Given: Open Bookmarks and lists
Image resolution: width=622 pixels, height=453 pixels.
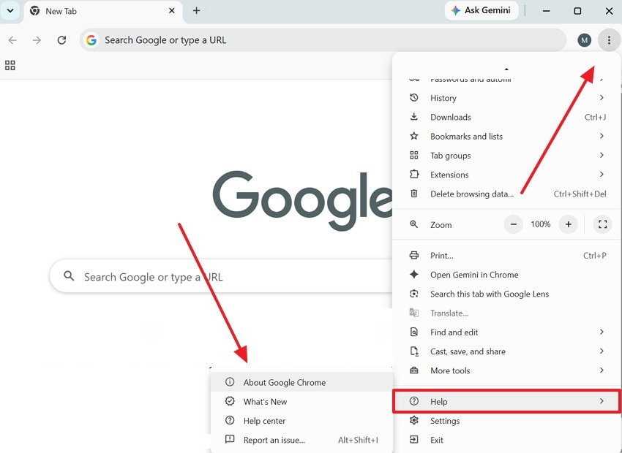Looking at the screenshot, I should [506, 136].
